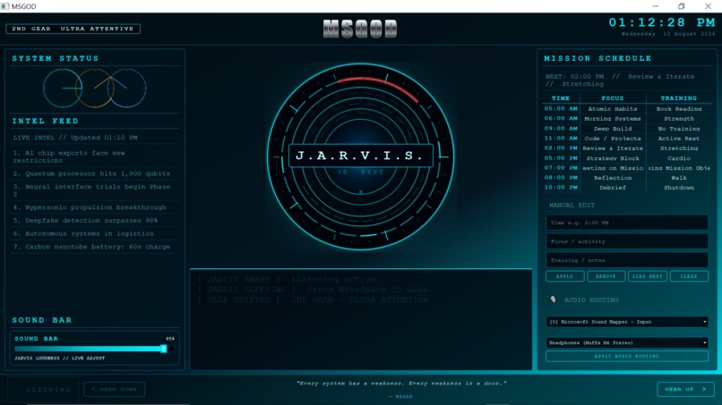Select the 11:00 AM Code / Projects row

point(627,139)
